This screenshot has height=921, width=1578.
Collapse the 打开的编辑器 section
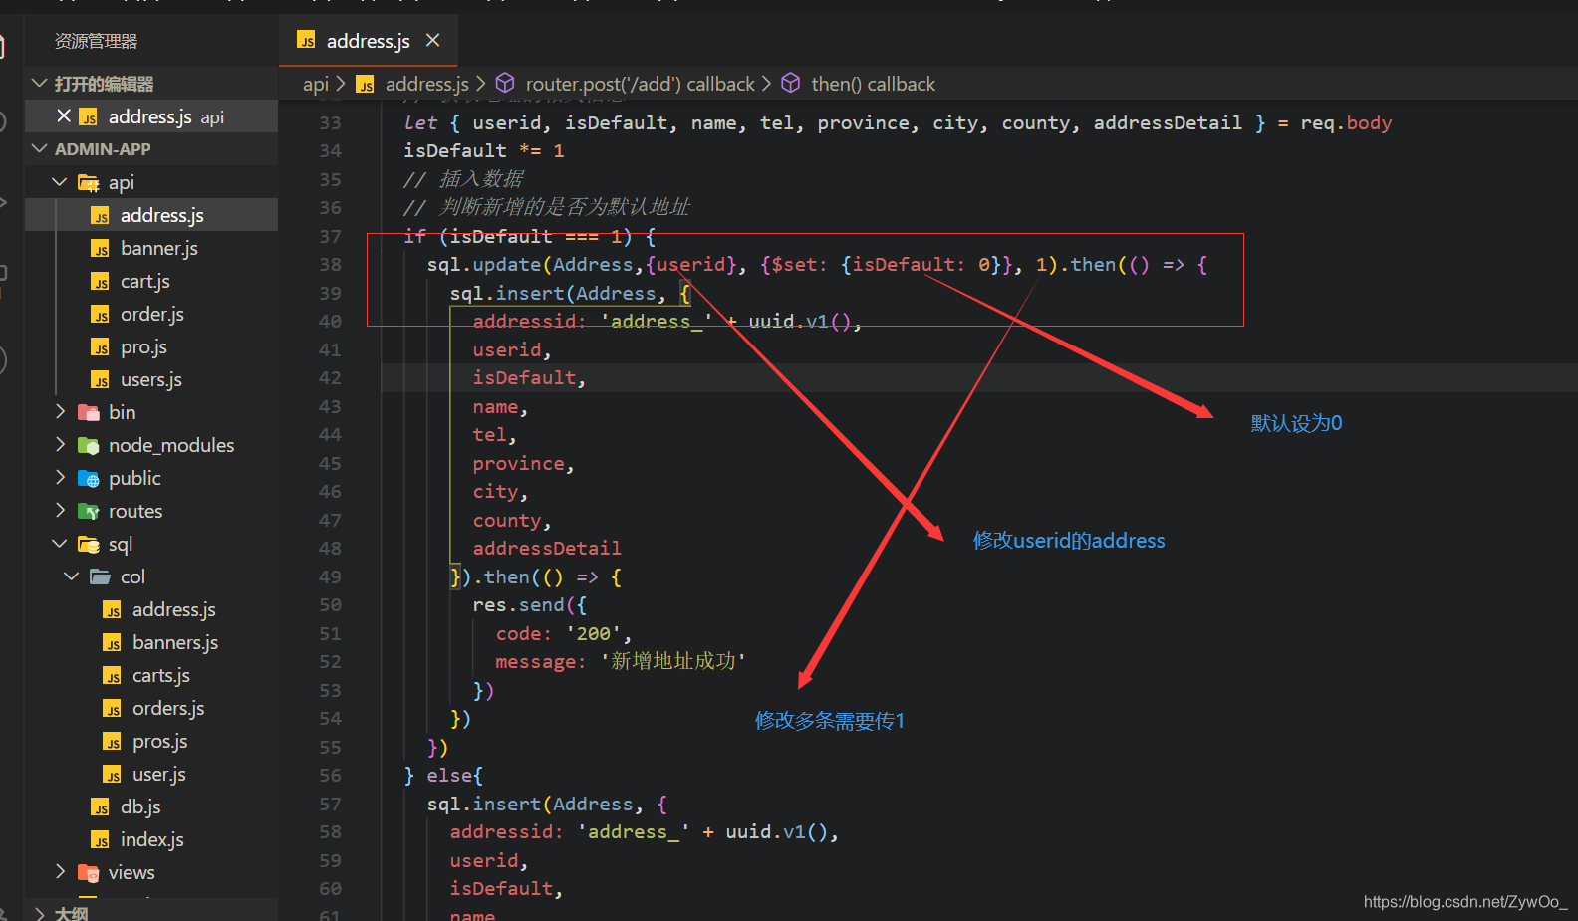(40, 83)
